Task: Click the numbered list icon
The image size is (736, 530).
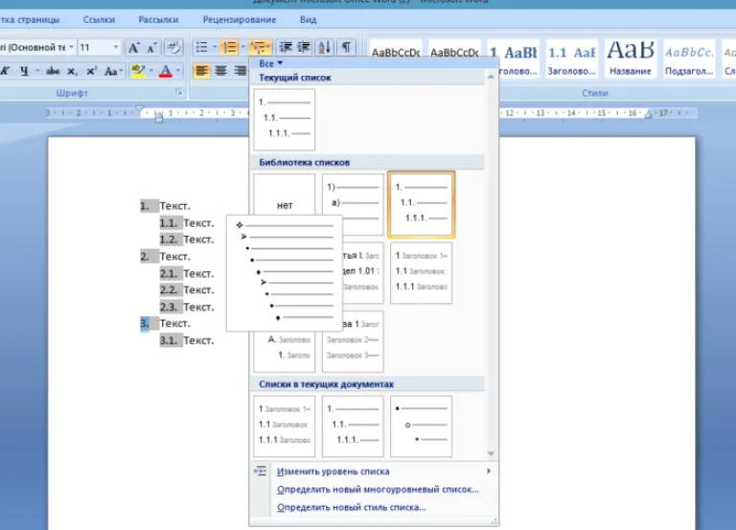Action: coord(230,47)
